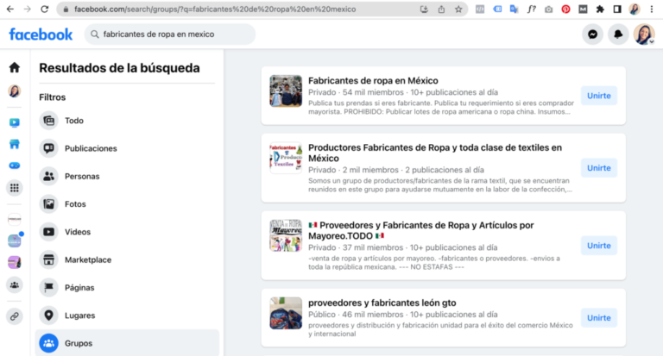Click the second-last shortcut thumbnail in left rail
663x356 pixels.
(x=15, y=240)
